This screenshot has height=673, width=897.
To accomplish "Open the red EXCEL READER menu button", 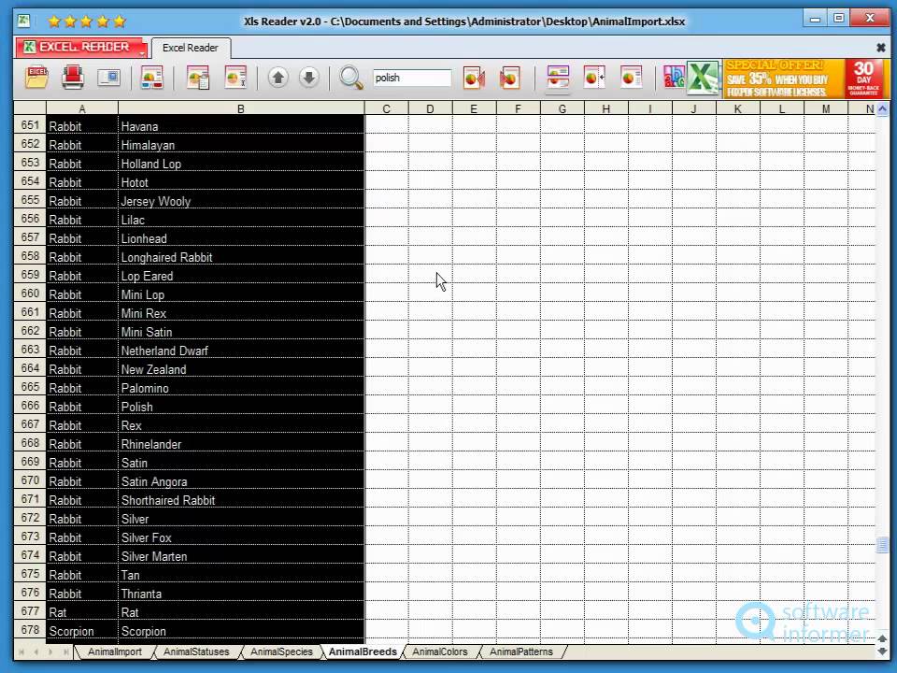I will pos(82,48).
